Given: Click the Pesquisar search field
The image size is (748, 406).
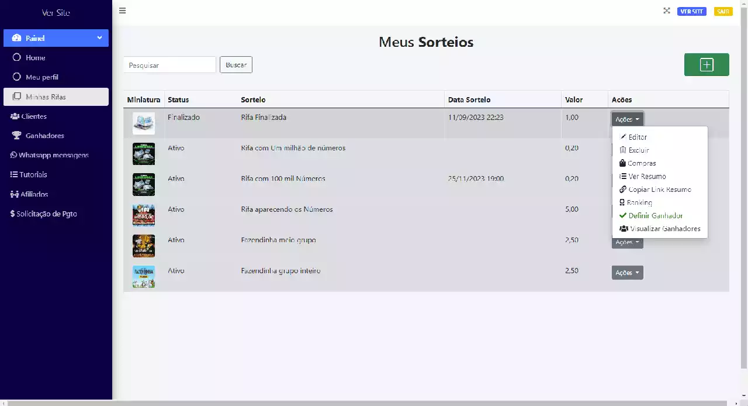Looking at the screenshot, I should click(170, 65).
